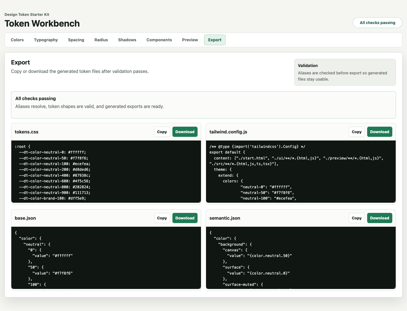Click the semantic.json file name heading
This screenshot has height=311, width=407.
pos(225,218)
